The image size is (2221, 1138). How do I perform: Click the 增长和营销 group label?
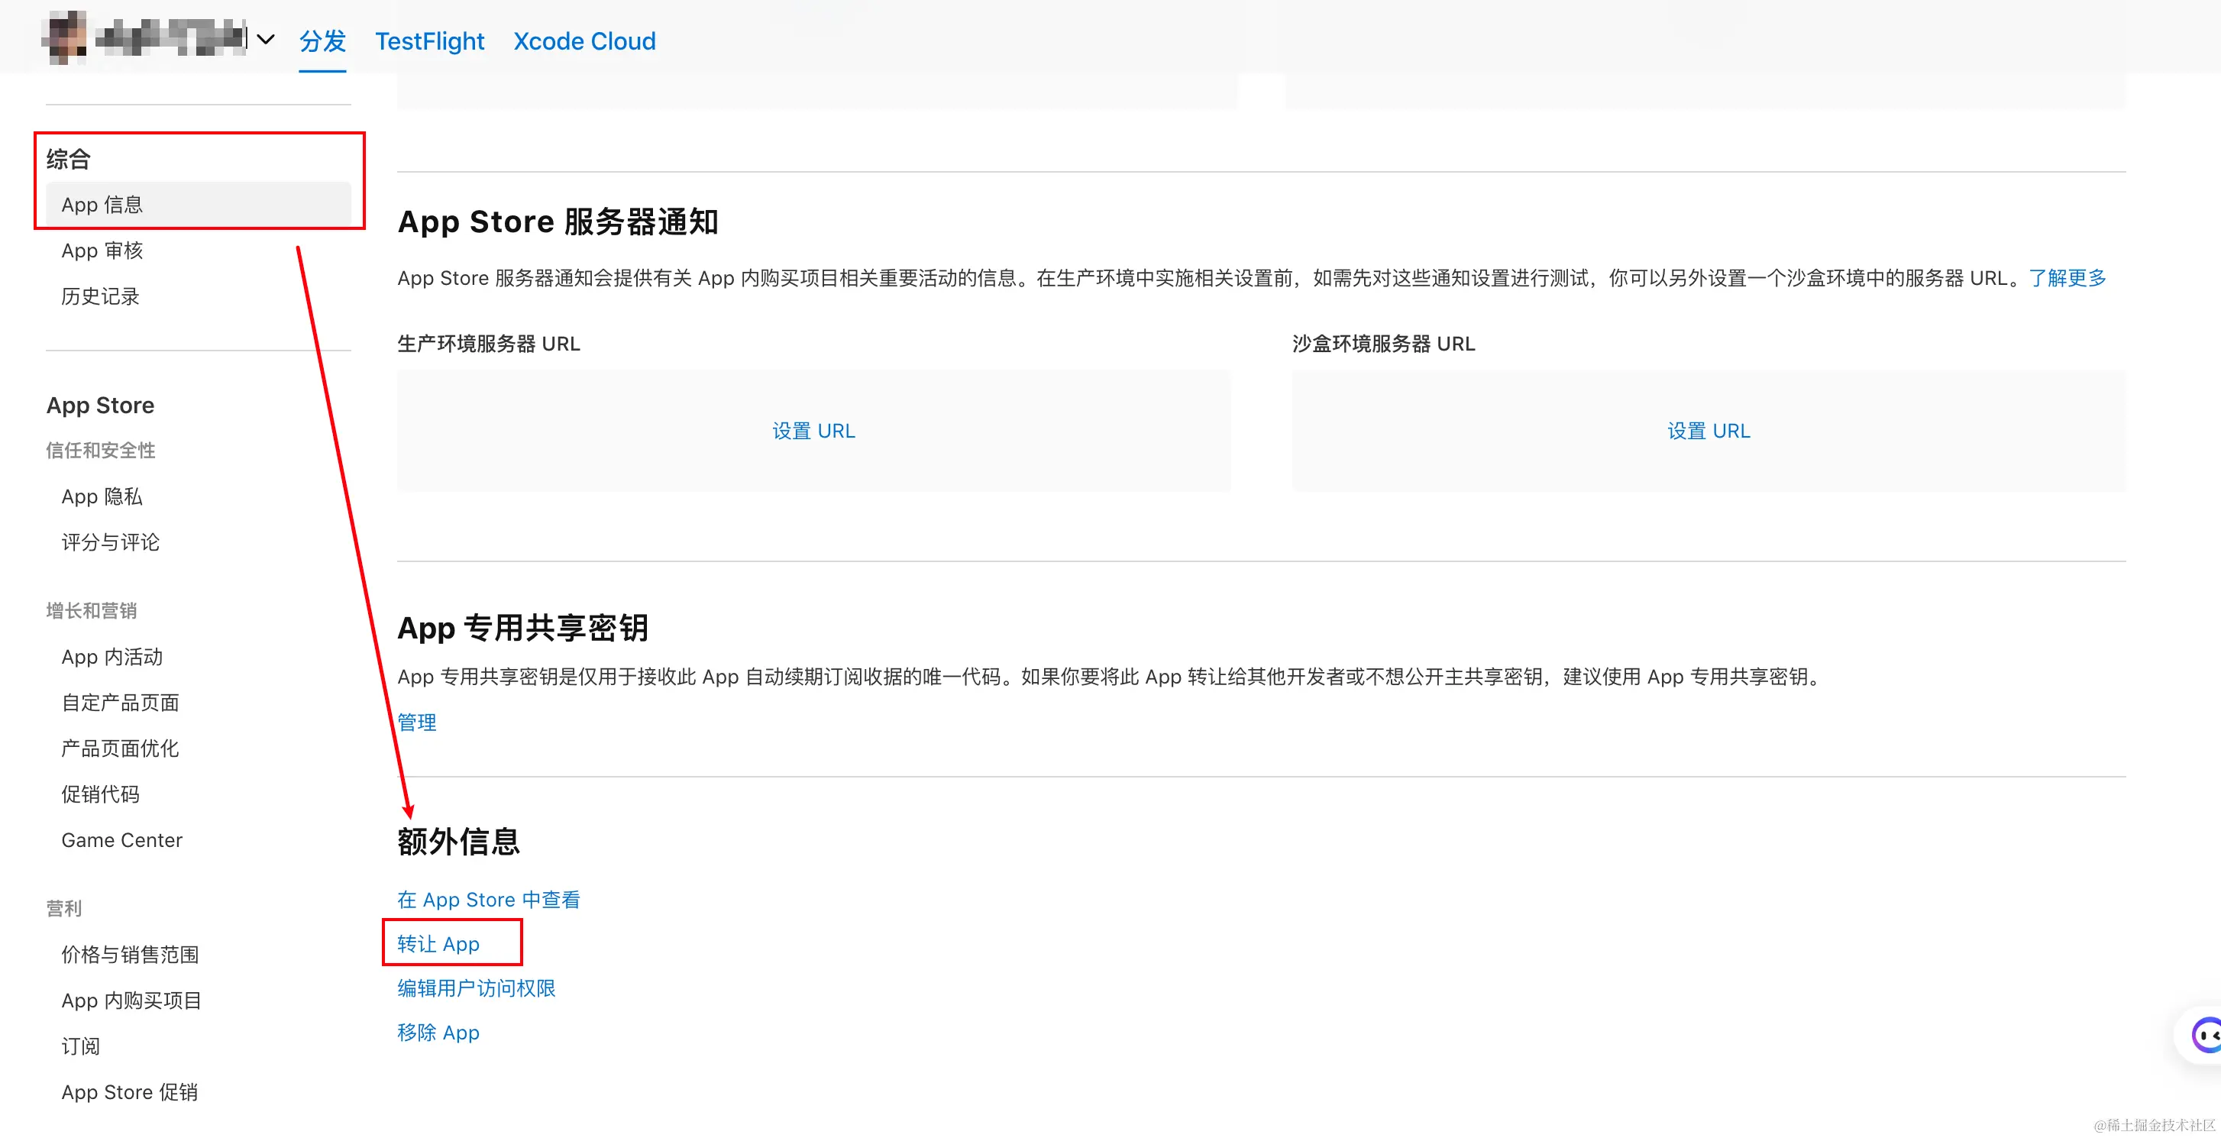(x=92, y=610)
